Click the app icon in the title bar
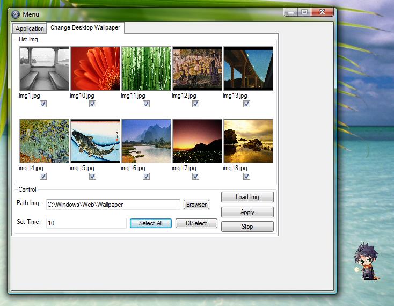The image size is (394, 306). [x=16, y=14]
